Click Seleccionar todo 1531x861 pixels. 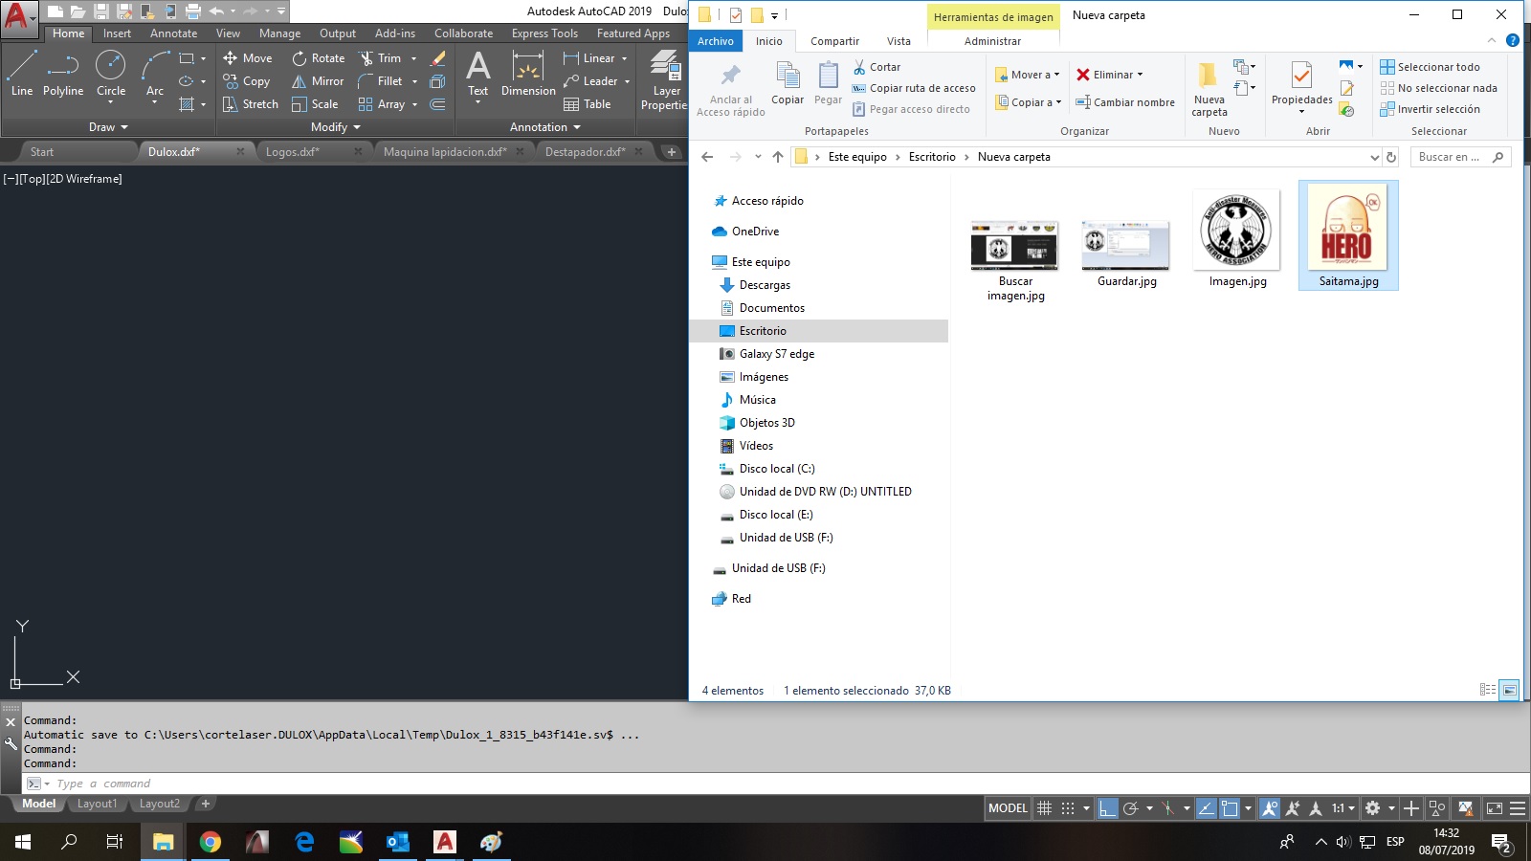pyautogui.click(x=1430, y=67)
